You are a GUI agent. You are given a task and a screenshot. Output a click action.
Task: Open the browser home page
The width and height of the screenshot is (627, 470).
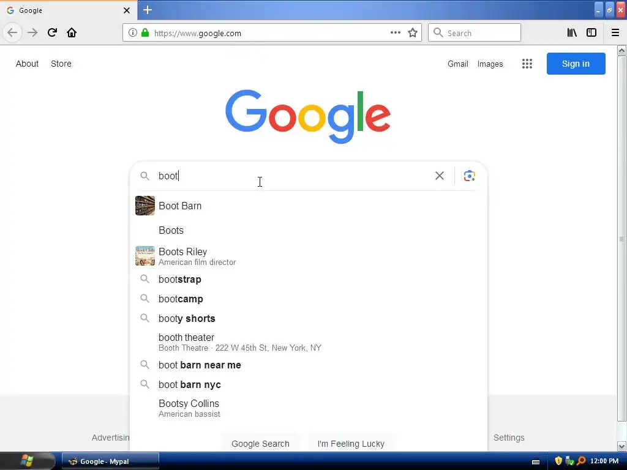tap(72, 32)
